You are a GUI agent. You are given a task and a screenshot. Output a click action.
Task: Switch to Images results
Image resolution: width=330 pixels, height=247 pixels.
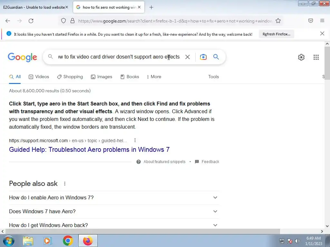coord(102,77)
